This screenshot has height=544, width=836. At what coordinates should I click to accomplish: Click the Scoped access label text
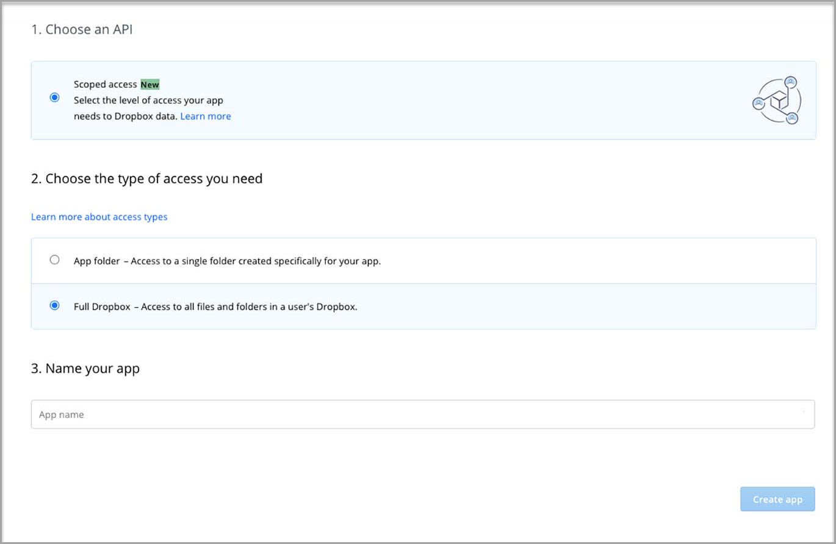106,85
